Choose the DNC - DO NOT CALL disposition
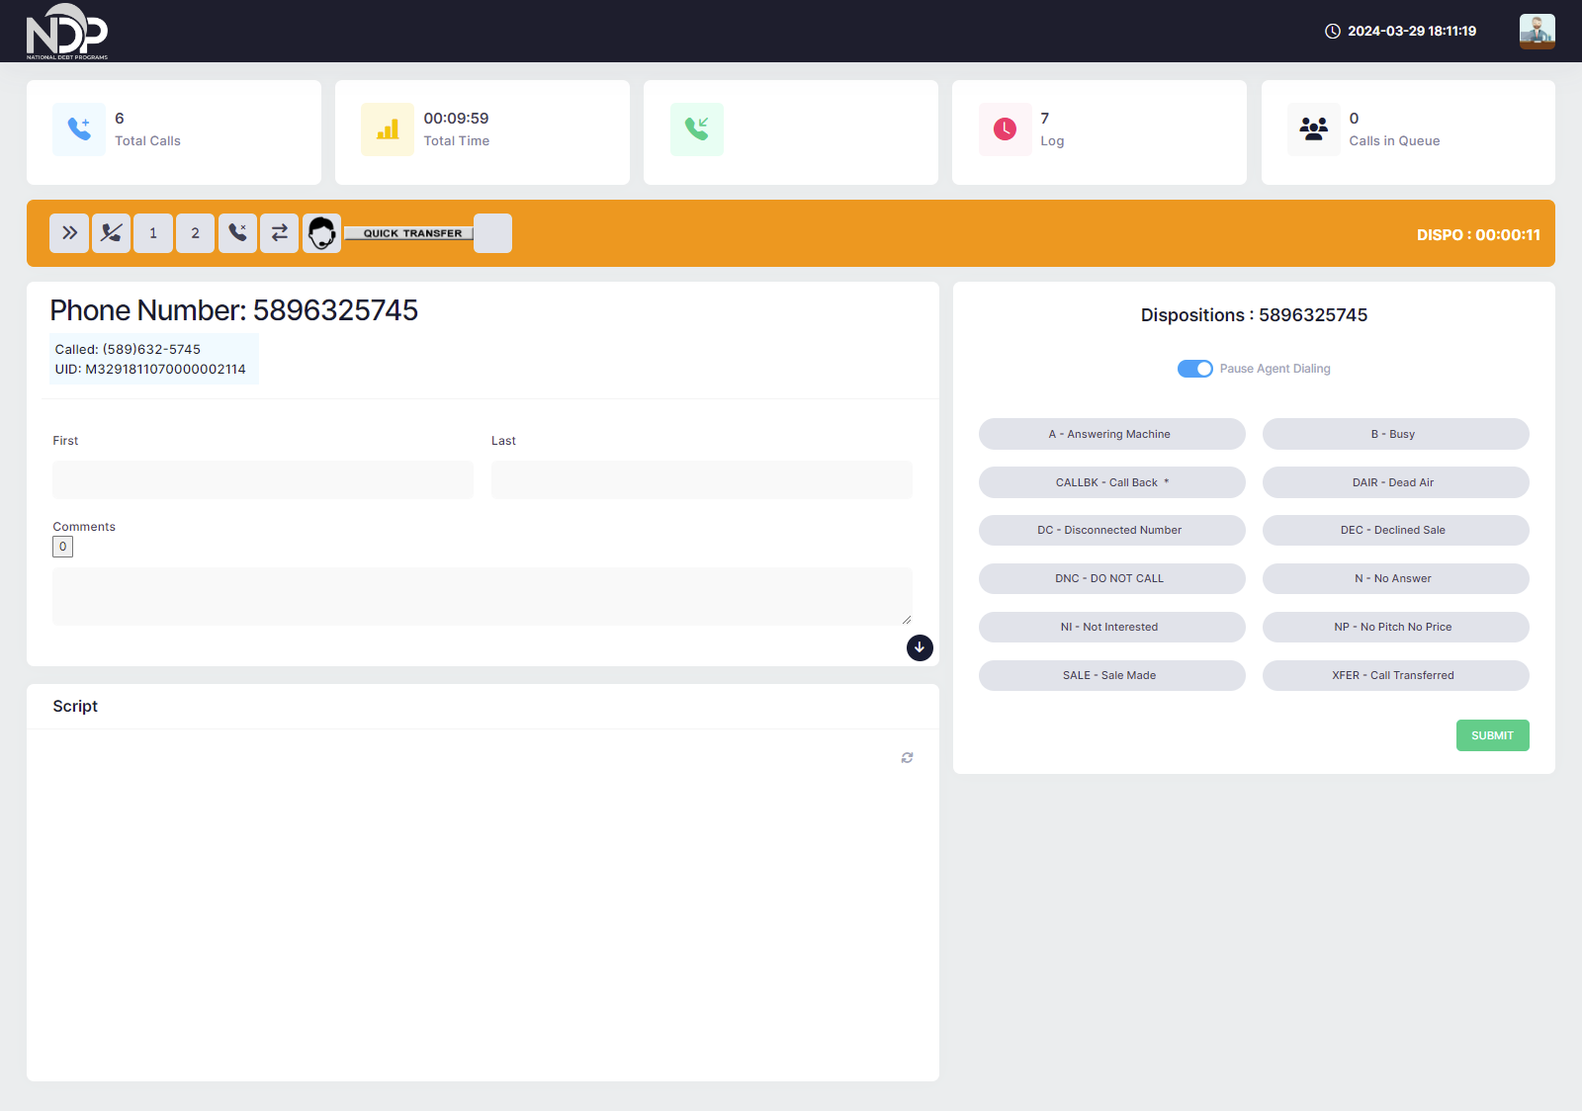Viewport: 1582px width, 1111px height. 1111,578
